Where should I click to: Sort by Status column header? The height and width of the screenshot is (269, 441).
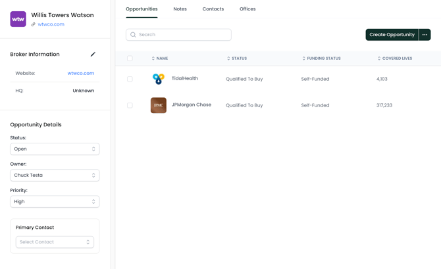[236, 59]
